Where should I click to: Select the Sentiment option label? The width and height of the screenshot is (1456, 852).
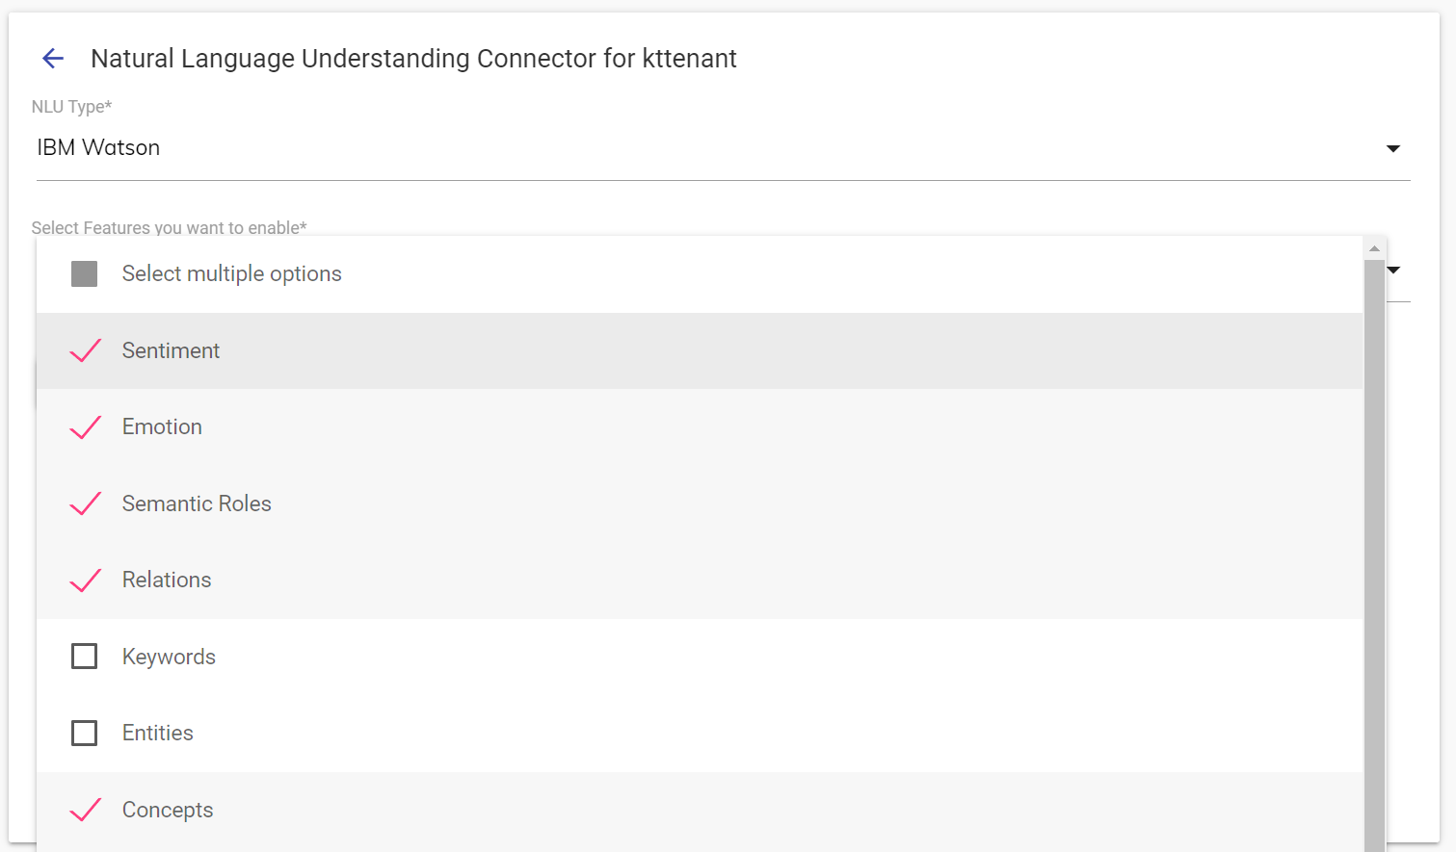tap(171, 350)
